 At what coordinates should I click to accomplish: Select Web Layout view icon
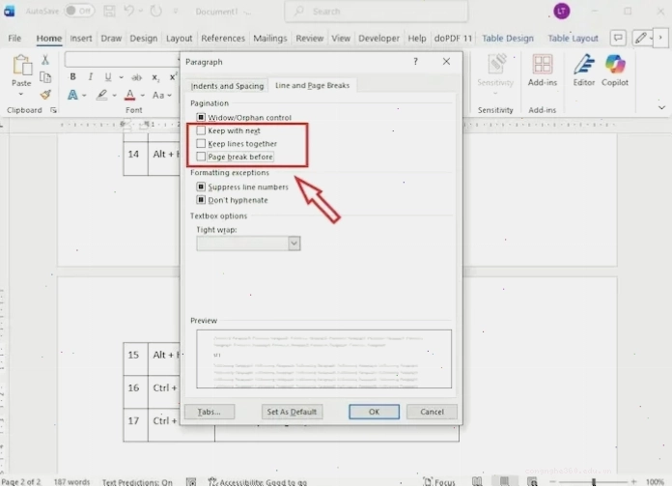(532, 481)
